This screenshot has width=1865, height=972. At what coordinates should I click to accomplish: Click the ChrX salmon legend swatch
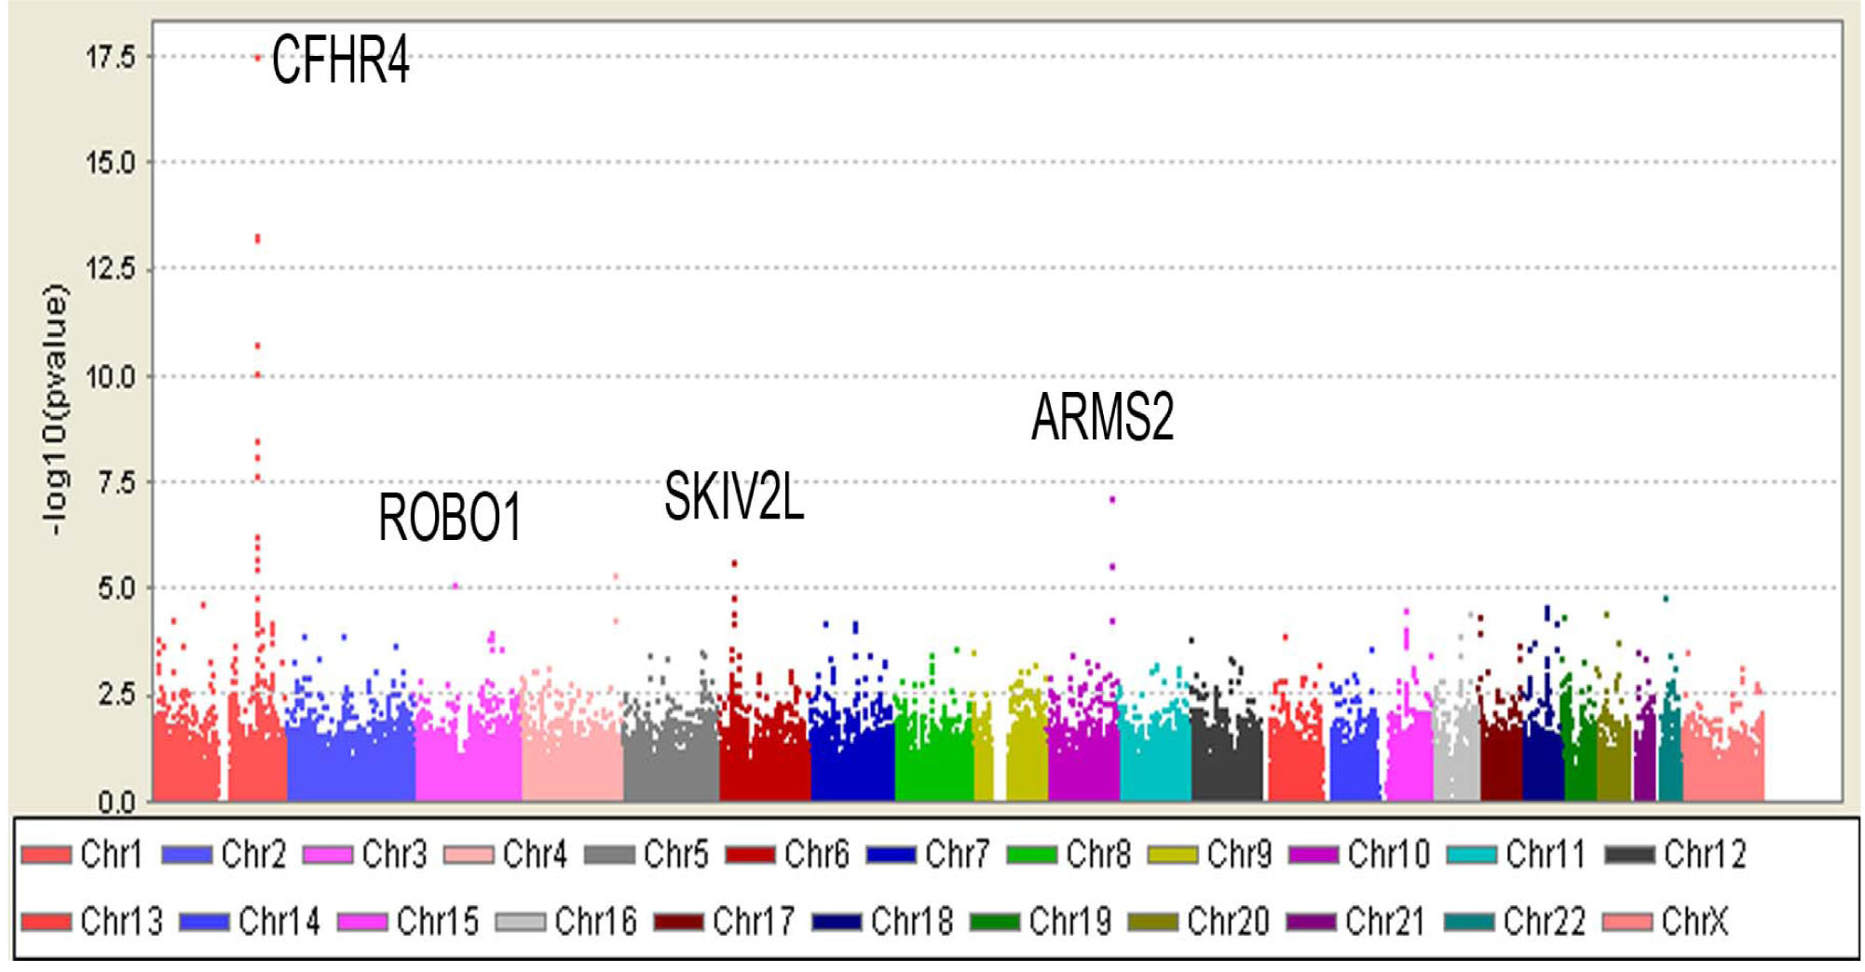[1627, 922]
